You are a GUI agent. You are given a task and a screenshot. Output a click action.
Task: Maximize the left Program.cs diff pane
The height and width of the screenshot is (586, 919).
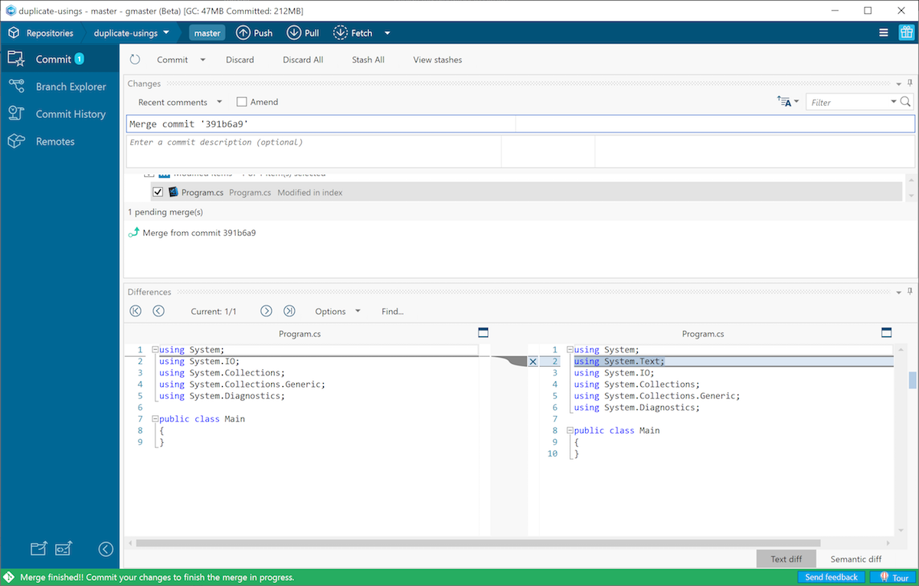(x=482, y=332)
